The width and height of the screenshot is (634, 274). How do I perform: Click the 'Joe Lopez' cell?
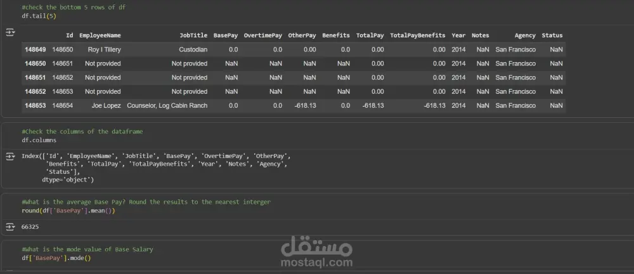[x=106, y=106]
